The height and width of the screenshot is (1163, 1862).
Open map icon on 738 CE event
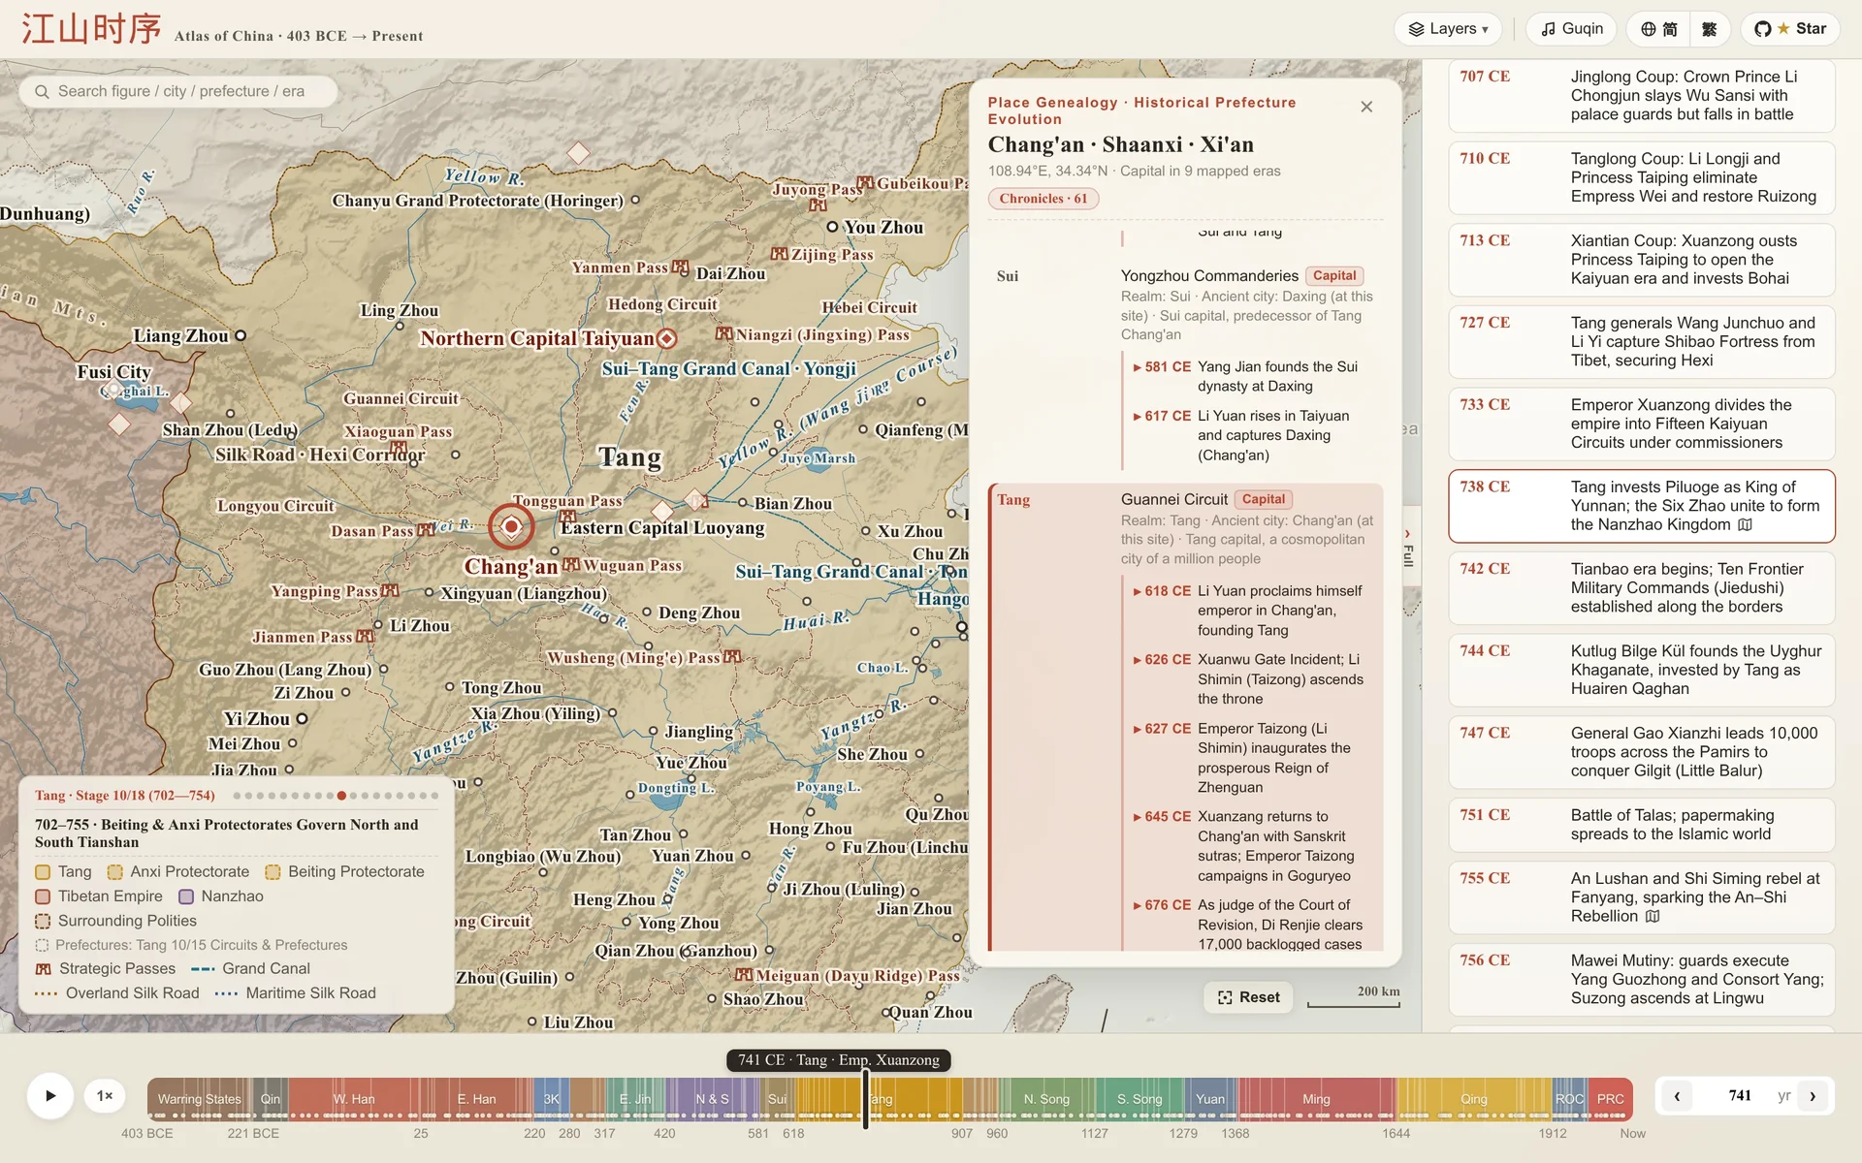1746,524
